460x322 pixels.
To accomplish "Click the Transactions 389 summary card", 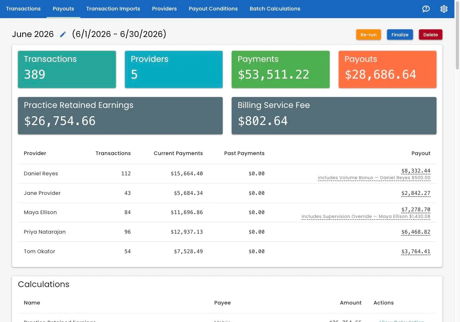I will point(67,69).
